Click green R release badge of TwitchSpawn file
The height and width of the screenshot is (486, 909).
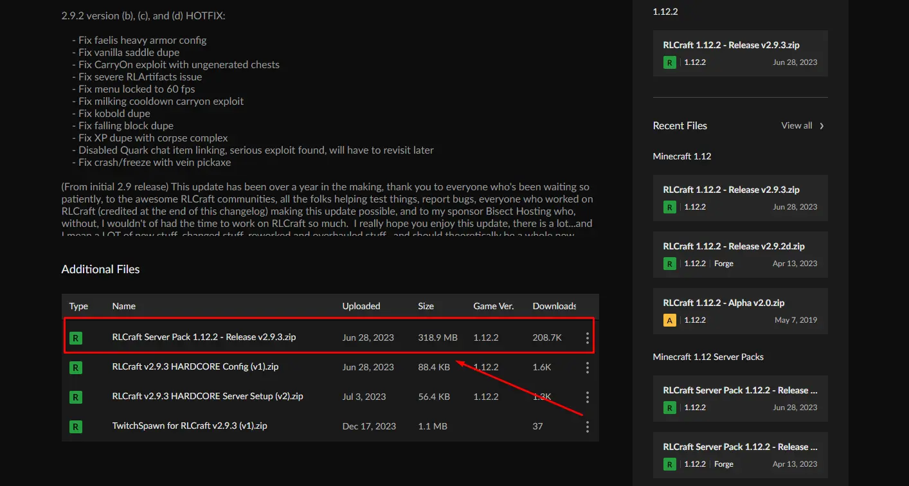(x=76, y=426)
